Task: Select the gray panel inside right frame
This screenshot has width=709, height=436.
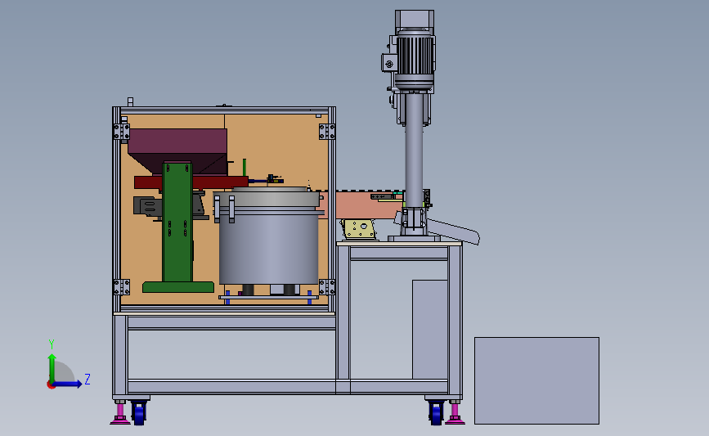Action: coord(429,330)
